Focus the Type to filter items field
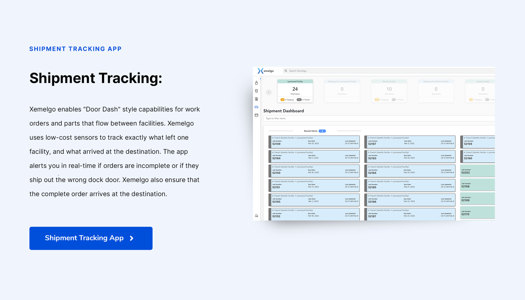525x300 pixels. tap(379, 118)
